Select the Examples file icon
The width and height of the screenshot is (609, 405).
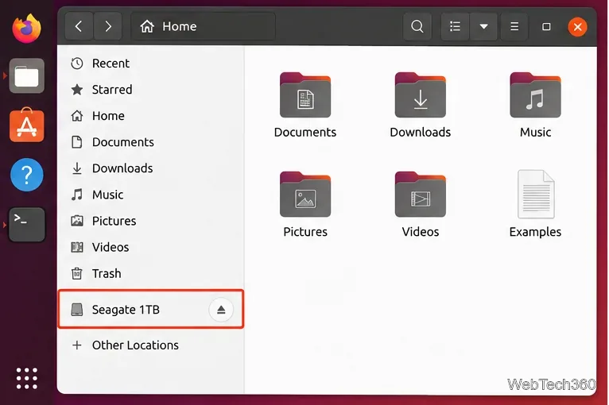[x=536, y=195]
